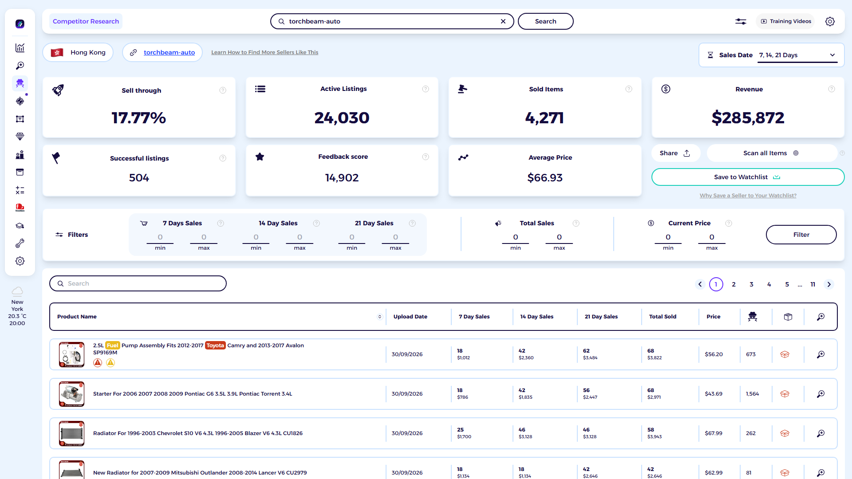The height and width of the screenshot is (479, 852).
Task: Focus the top seller search field
Action: [392, 21]
